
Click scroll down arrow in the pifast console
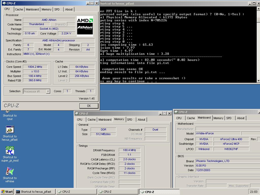(x=258, y=80)
